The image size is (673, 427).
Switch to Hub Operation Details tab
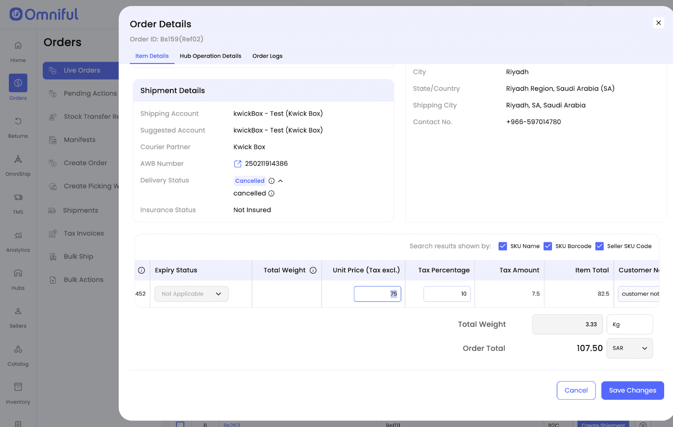point(210,56)
